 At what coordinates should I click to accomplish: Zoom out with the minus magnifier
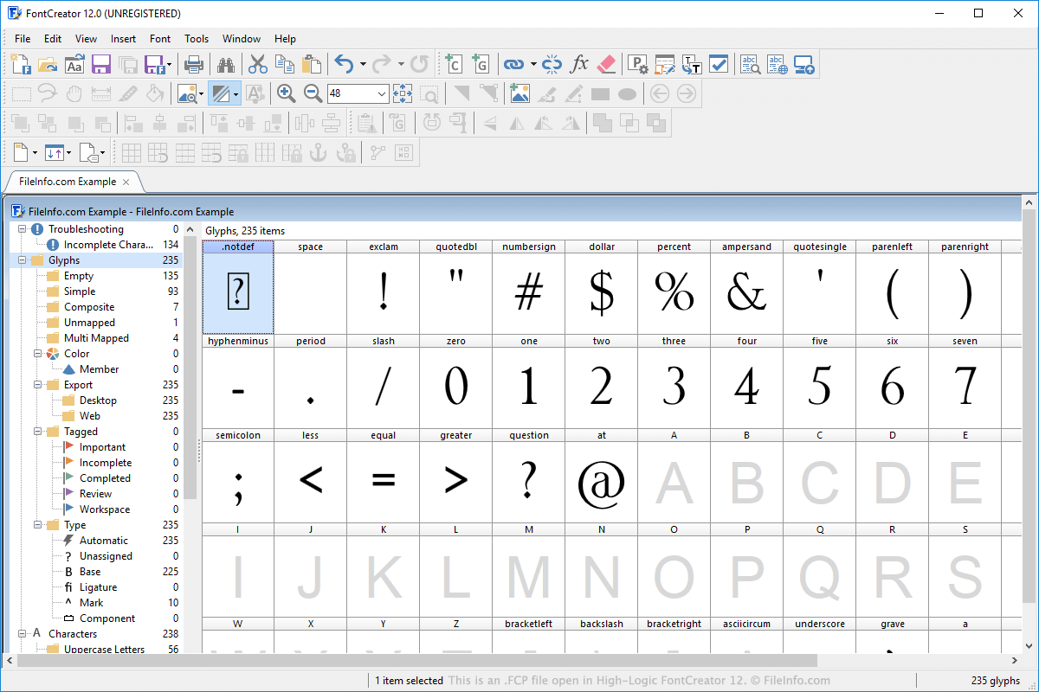[313, 93]
